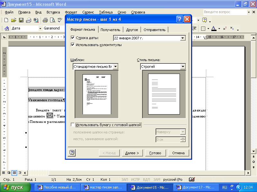The image size is (257, 192).
Task: Click the vertical scrollbar thumb
Action: [253, 59]
